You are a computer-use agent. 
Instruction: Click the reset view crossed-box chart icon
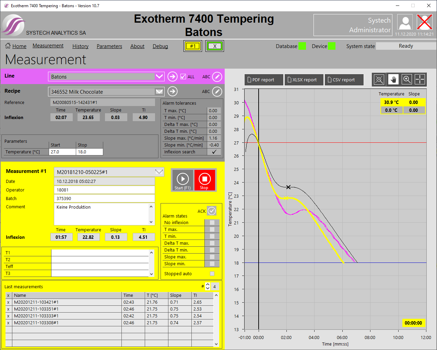click(x=379, y=80)
